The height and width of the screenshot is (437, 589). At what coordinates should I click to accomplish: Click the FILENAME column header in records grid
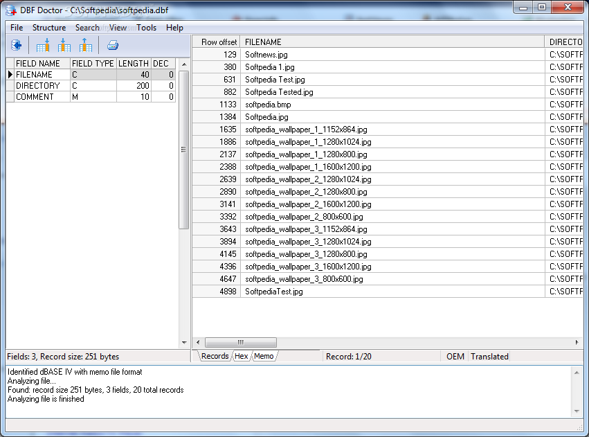click(392, 42)
